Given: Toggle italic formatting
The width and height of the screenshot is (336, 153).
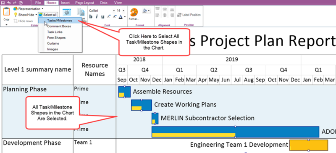Looking at the screenshot, I should [97, 17].
